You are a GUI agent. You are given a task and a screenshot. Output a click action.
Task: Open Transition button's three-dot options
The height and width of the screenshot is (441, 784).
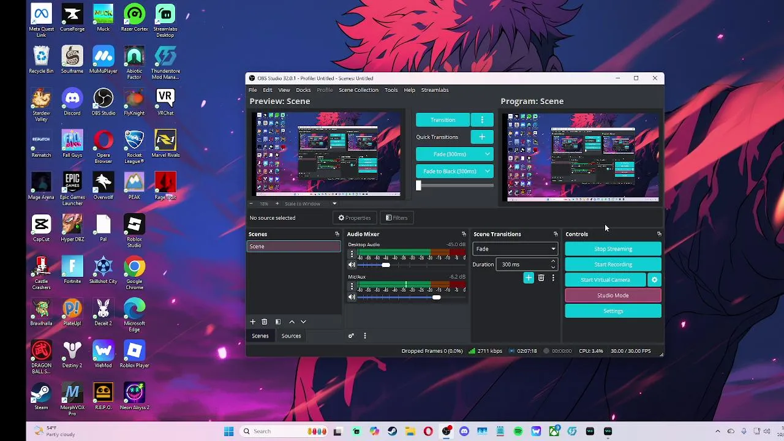(482, 120)
